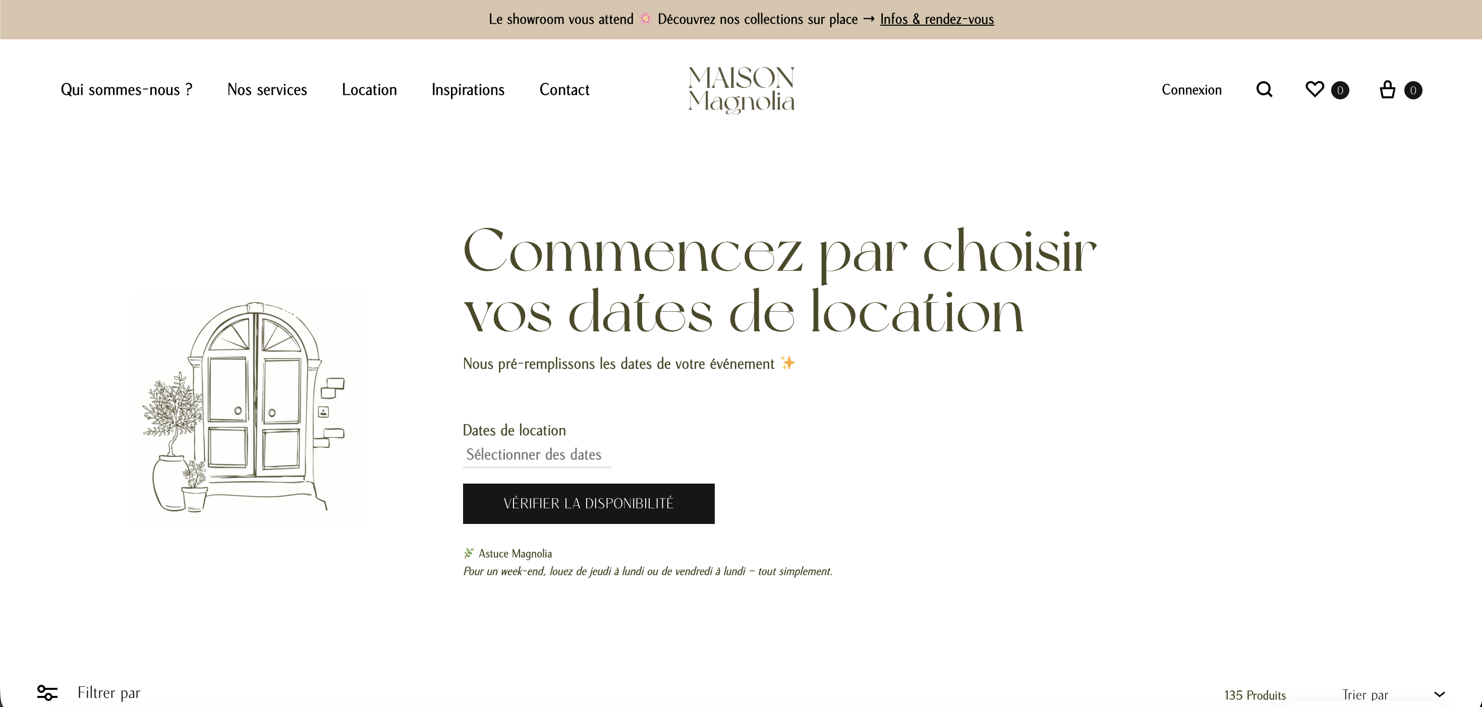Click the door illustration image

point(249,408)
